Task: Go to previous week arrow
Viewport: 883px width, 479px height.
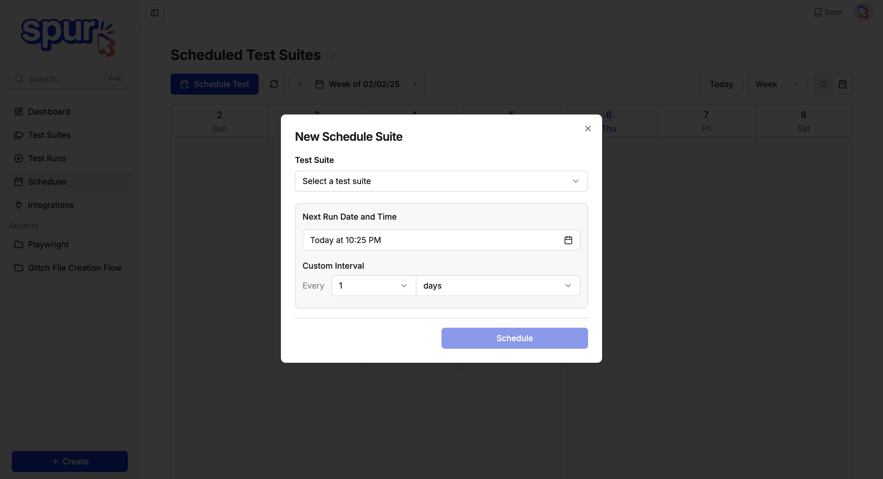Action: coord(300,84)
